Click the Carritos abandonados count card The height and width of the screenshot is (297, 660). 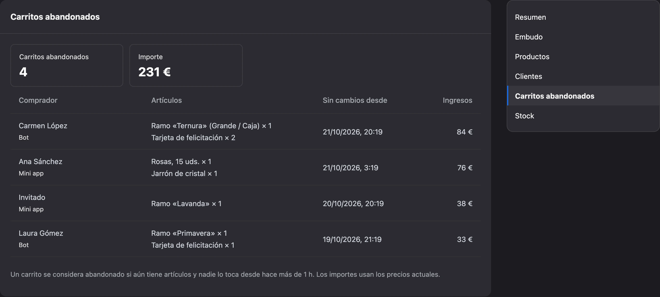67,65
